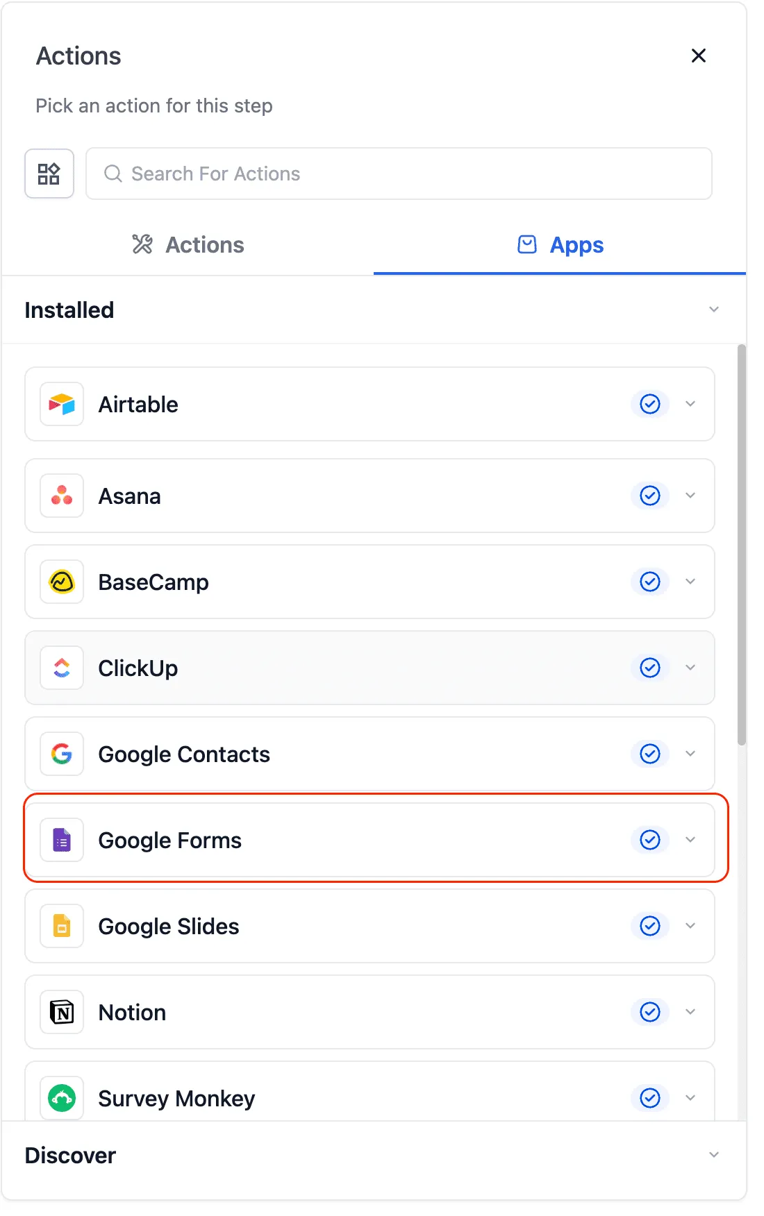Select the Asana icon
Screen dimensions: 764x1216
pyautogui.click(x=61, y=496)
